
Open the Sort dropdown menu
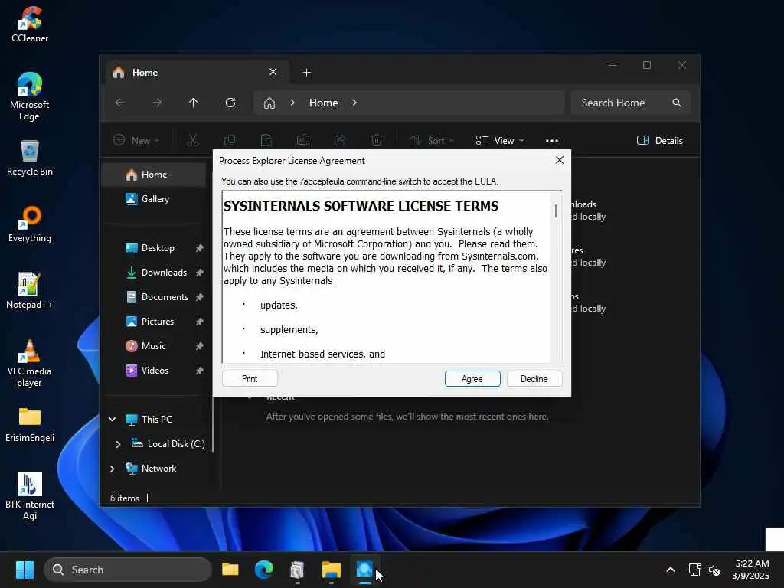pyautogui.click(x=432, y=141)
